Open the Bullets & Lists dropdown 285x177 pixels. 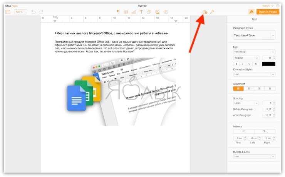[x=254, y=157]
